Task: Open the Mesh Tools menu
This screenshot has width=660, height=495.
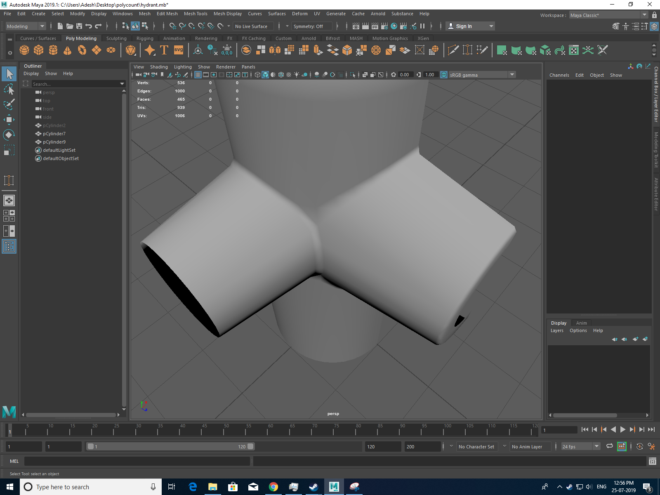Action: (196, 14)
